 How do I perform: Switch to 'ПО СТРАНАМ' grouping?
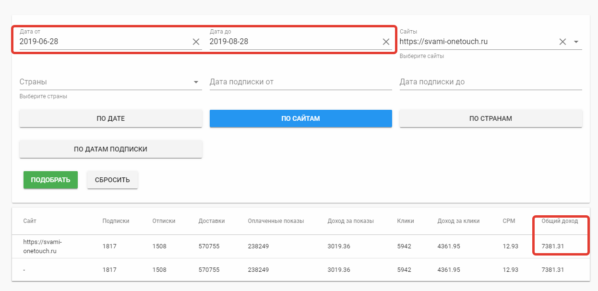[490, 118]
